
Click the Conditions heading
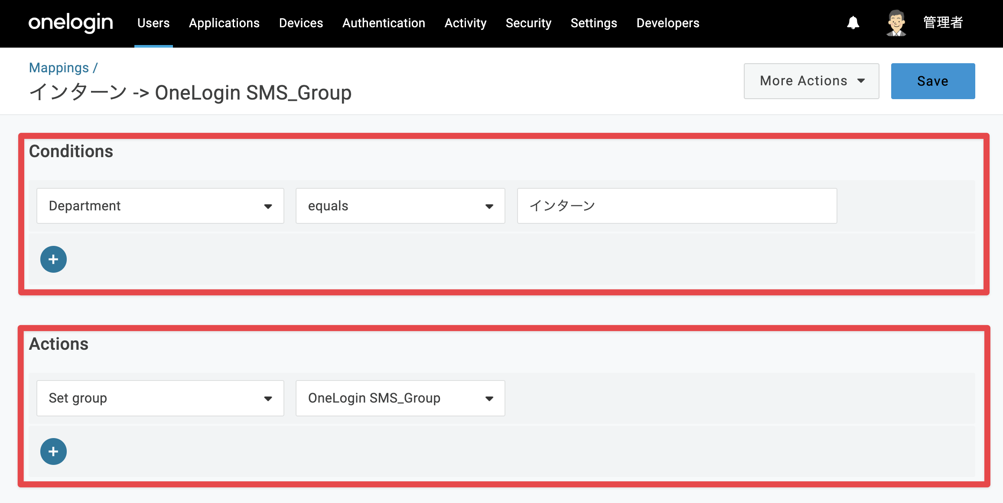71,152
